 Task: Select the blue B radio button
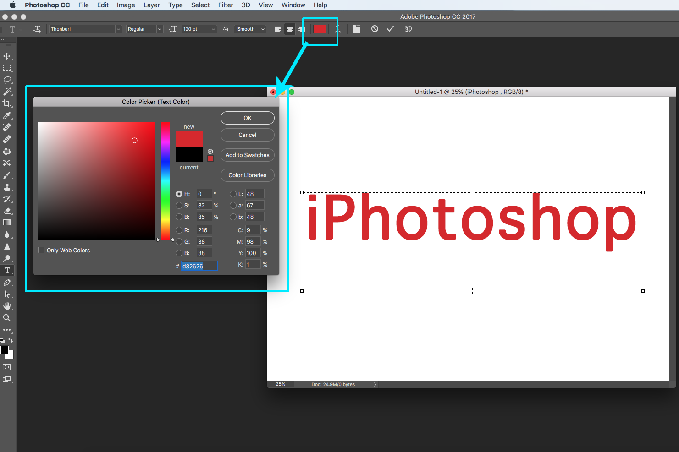[179, 253]
